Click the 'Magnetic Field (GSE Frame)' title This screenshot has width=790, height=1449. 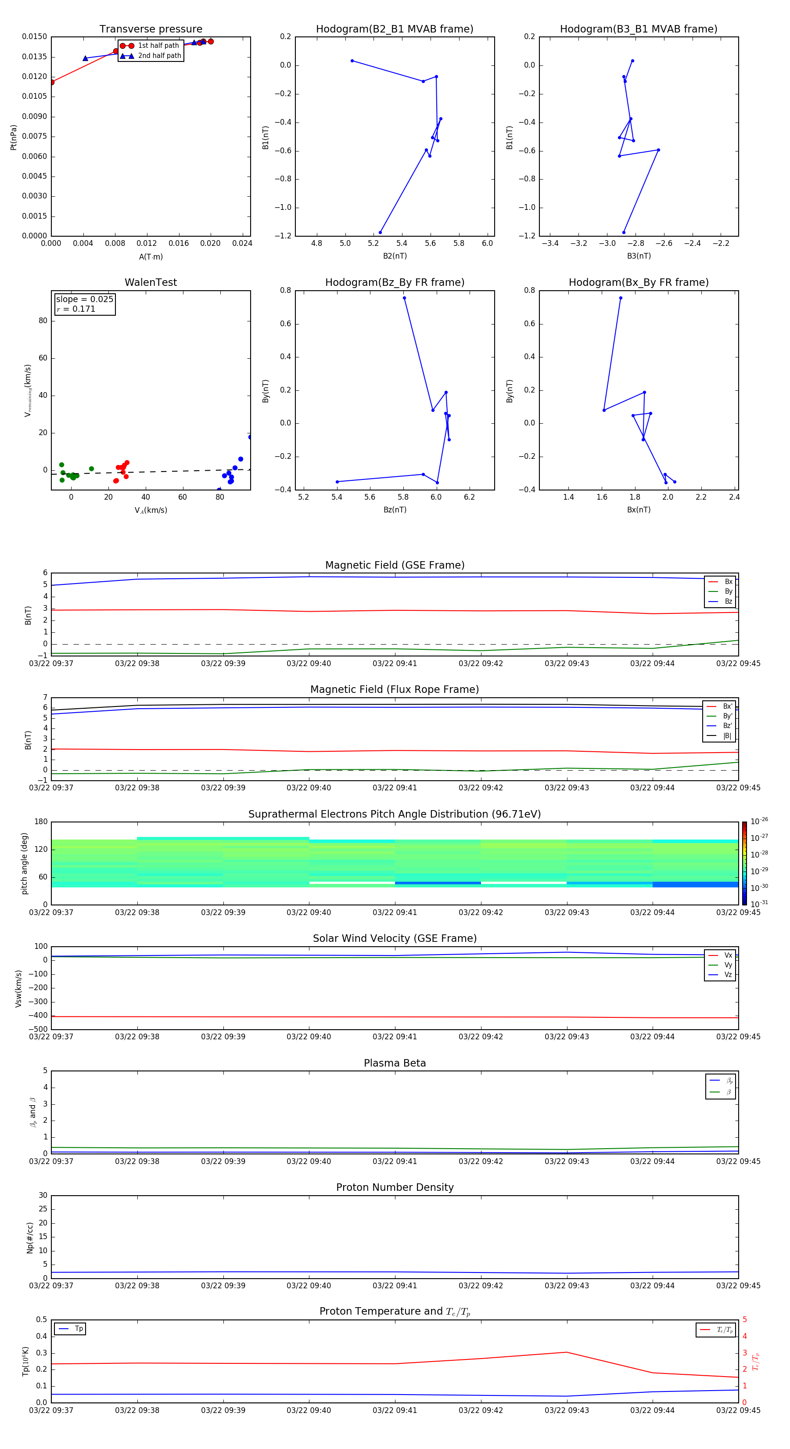pyautogui.click(x=395, y=565)
